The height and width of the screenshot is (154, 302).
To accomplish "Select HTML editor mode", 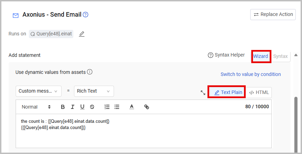I will point(259,93).
